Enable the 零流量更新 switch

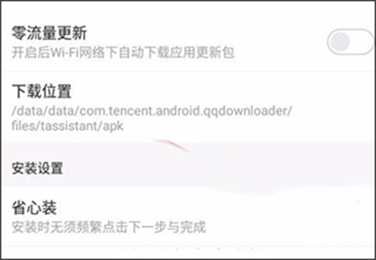coord(350,42)
